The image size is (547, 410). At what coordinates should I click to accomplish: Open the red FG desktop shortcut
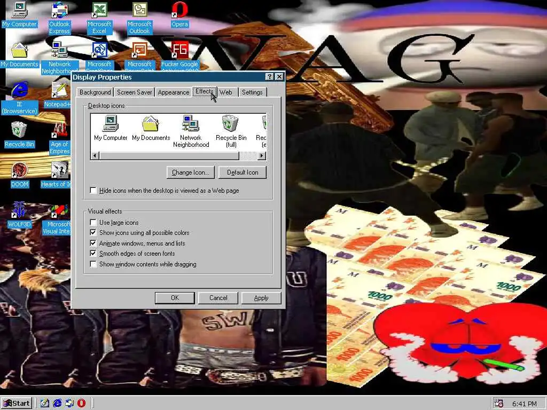coord(179,56)
